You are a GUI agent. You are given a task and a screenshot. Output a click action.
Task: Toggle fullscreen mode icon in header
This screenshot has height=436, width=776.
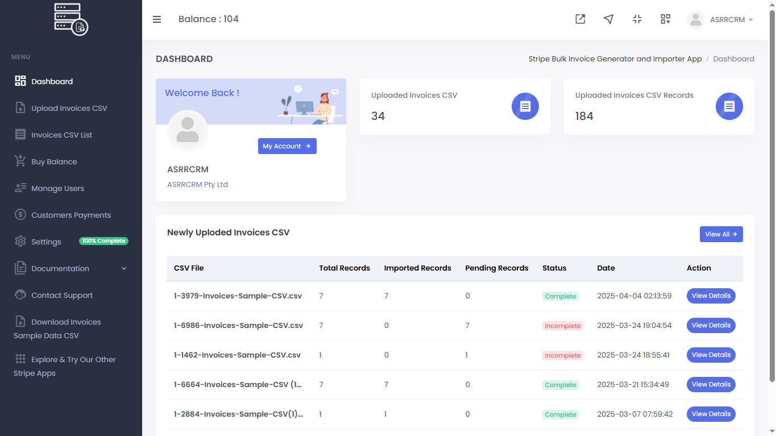637,19
